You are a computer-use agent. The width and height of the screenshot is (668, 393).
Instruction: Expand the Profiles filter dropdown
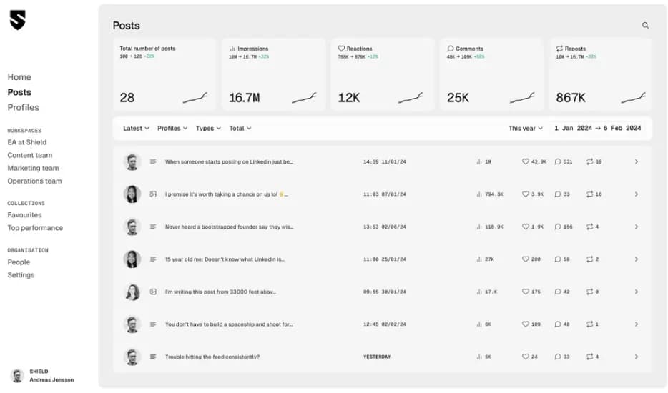click(172, 129)
